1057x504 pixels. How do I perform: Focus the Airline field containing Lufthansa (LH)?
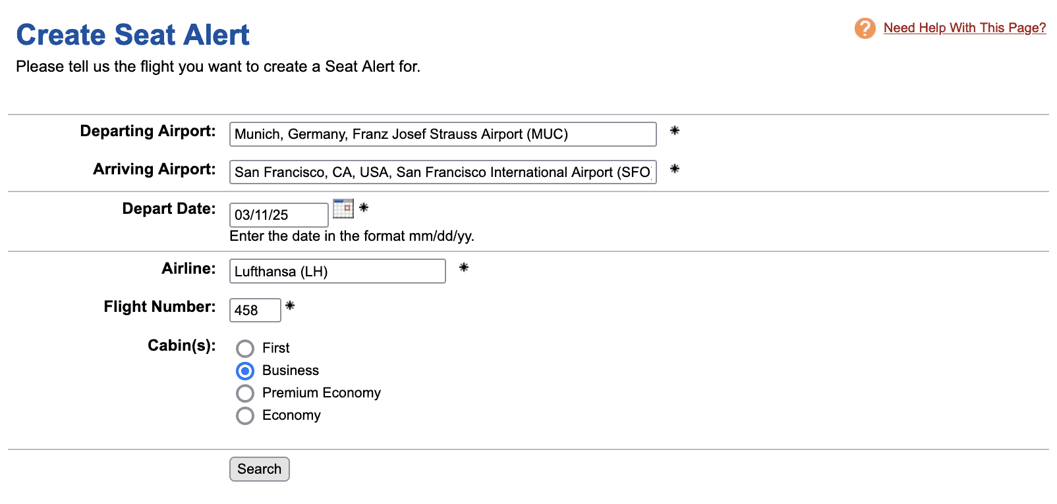pos(337,272)
